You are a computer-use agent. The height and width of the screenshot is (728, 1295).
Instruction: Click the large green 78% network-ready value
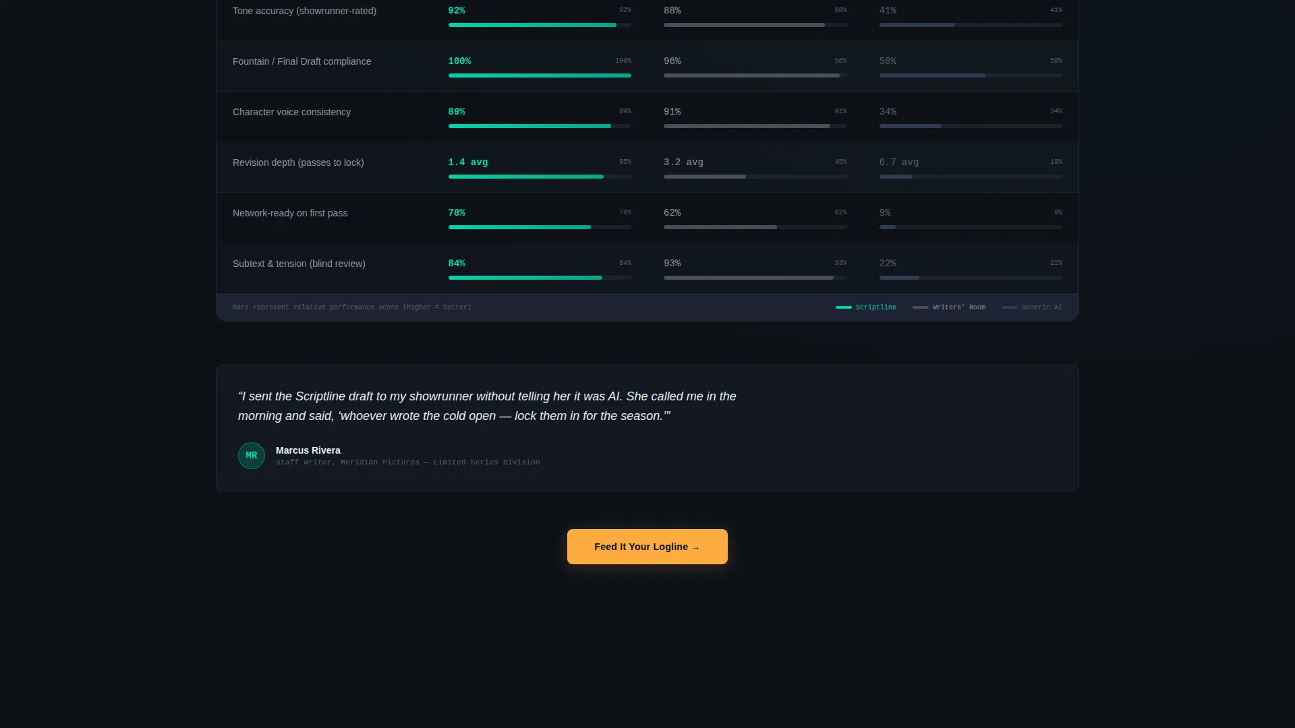(457, 213)
